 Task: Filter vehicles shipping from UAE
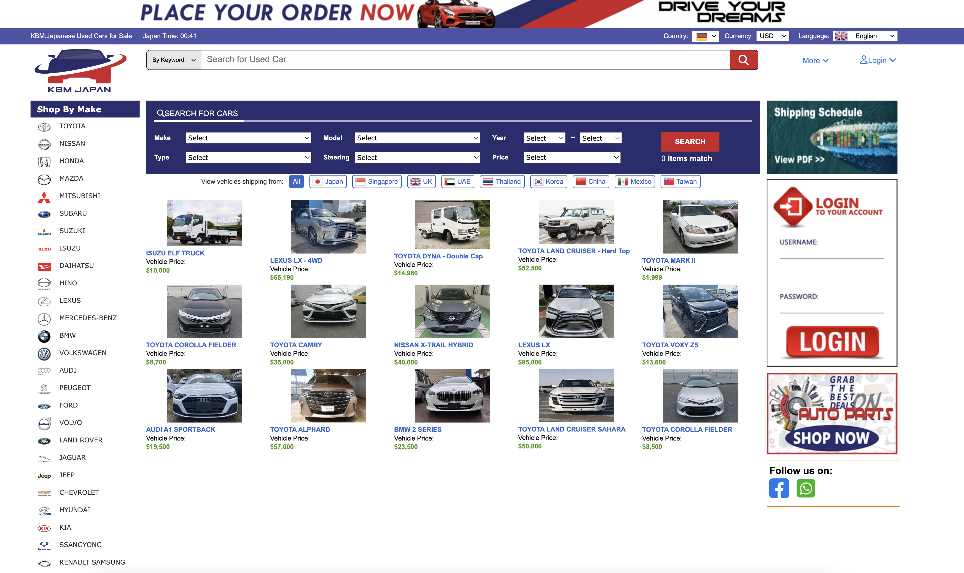tap(457, 182)
